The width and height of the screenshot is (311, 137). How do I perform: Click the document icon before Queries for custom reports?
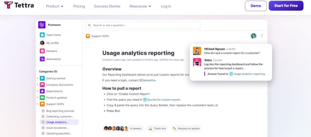(x=145, y=100)
